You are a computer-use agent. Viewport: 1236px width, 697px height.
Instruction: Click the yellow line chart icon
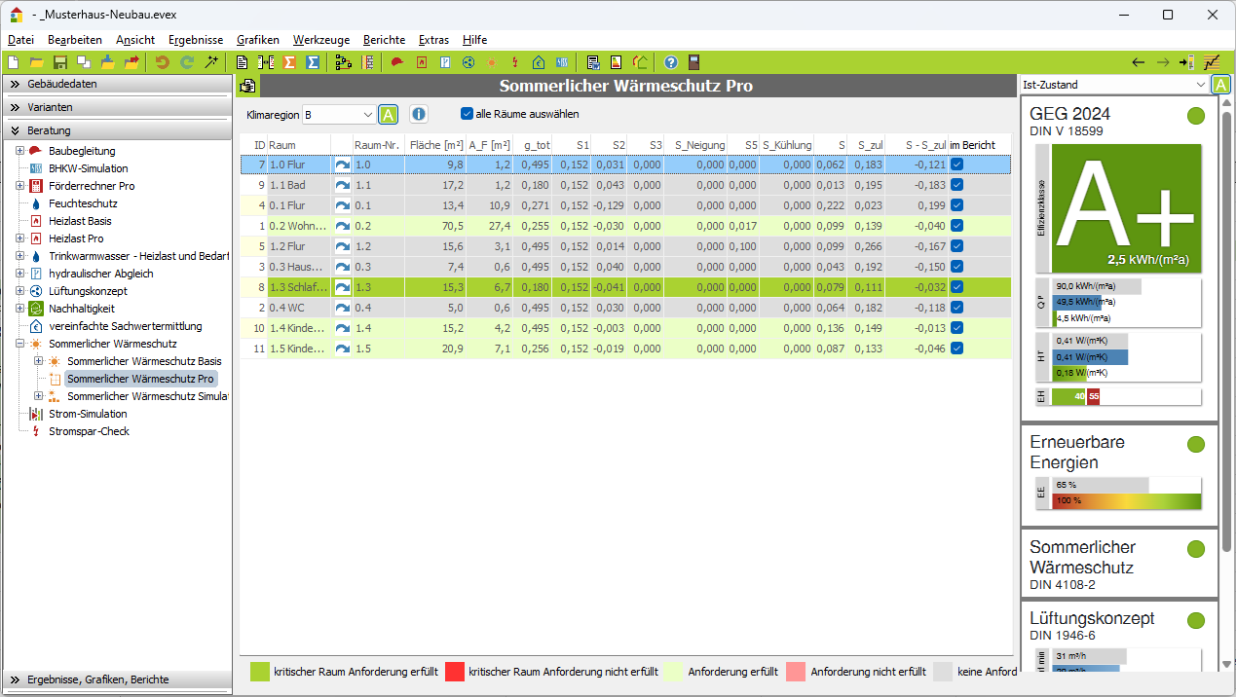click(1212, 62)
